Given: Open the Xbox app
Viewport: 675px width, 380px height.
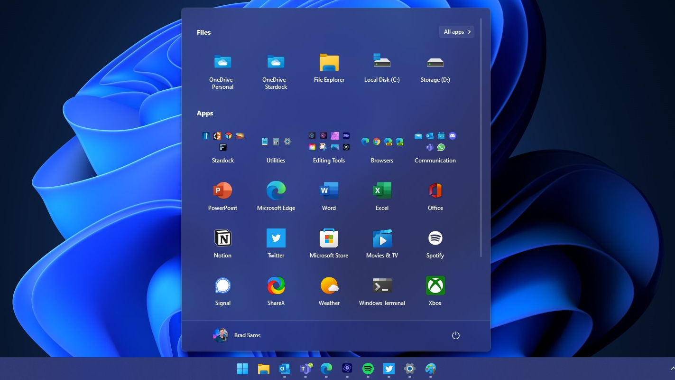Looking at the screenshot, I should tap(435, 291).
